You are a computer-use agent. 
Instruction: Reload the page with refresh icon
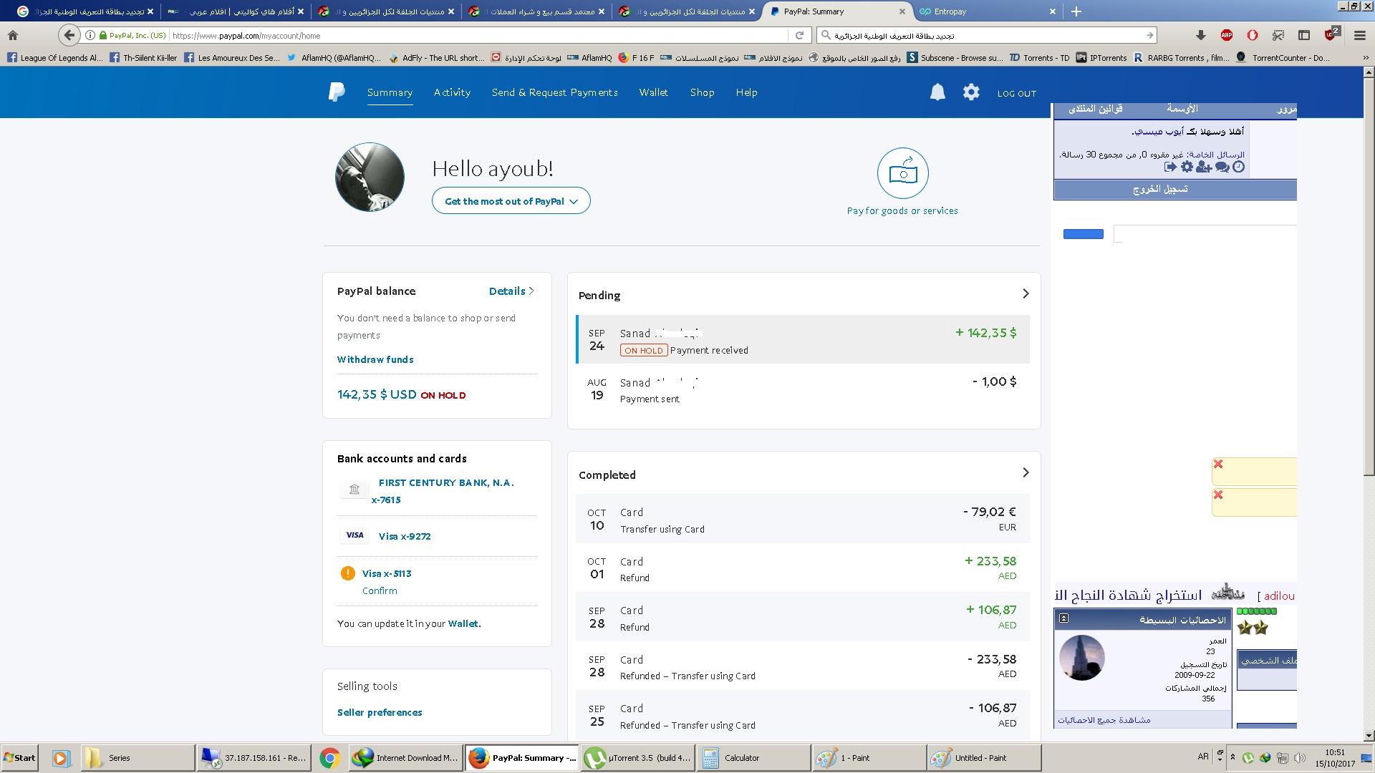pos(799,35)
